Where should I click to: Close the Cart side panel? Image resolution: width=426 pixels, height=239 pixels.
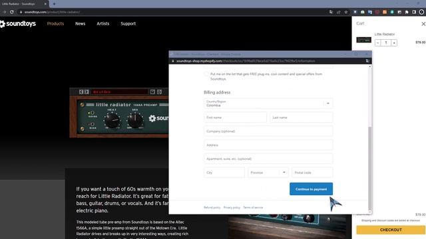click(423, 24)
